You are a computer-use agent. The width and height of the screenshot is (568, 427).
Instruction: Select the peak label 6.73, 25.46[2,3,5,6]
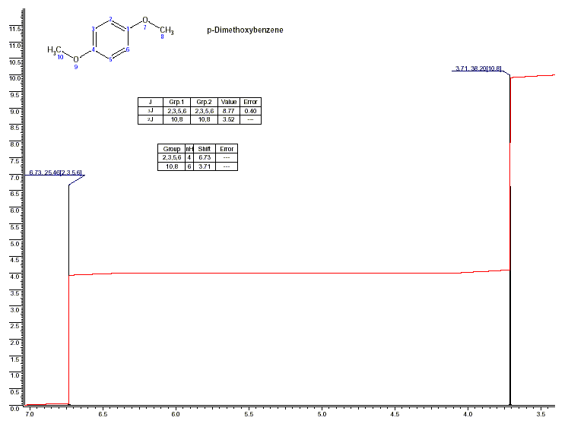pyautogui.click(x=56, y=172)
